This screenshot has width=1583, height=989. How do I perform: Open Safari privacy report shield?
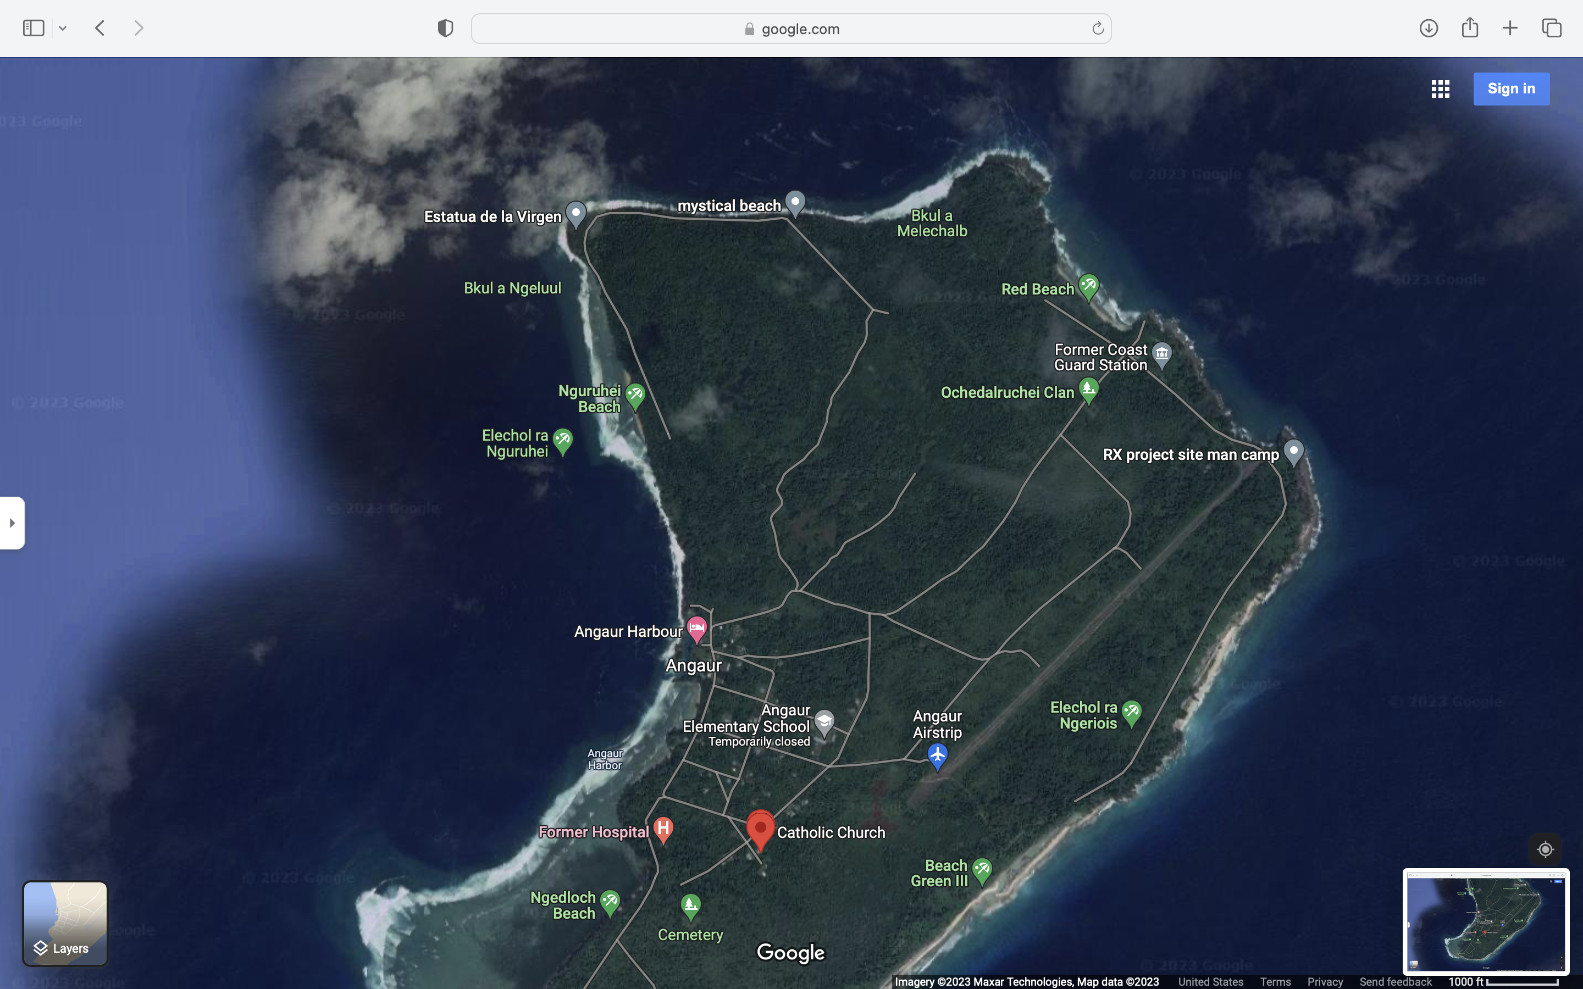click(x=445, y=28)
